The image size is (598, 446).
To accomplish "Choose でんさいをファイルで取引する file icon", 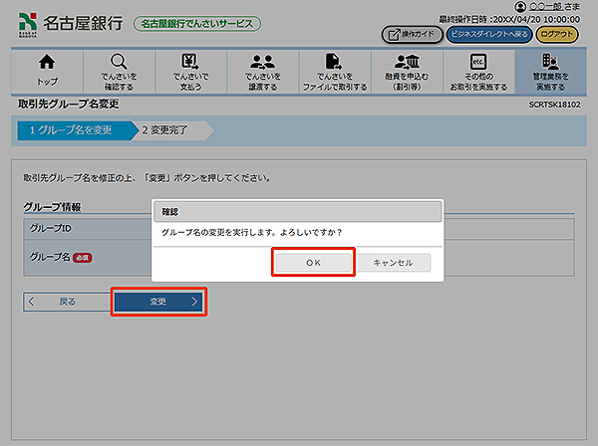I will [x=334, y=65].
